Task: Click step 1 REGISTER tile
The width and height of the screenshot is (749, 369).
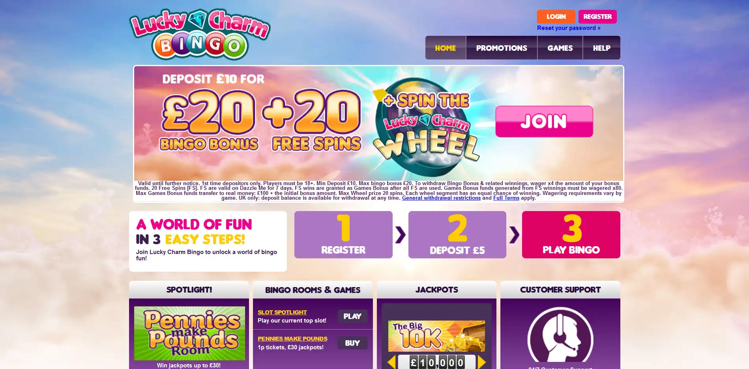Action: click(343, 235)
